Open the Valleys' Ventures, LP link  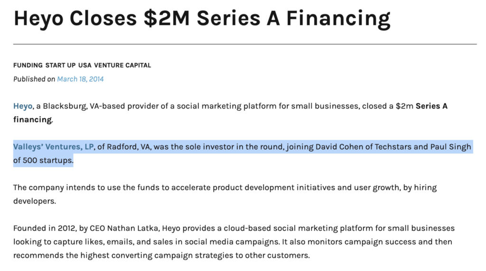53,147
